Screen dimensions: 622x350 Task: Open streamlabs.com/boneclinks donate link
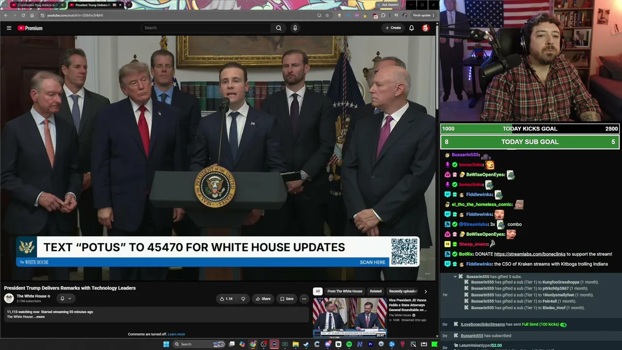coord(530,254)
